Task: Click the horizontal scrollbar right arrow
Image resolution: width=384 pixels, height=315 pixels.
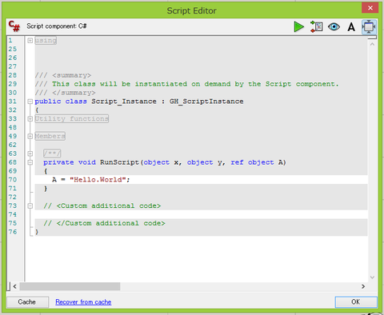Action: [x=363, y=286]
